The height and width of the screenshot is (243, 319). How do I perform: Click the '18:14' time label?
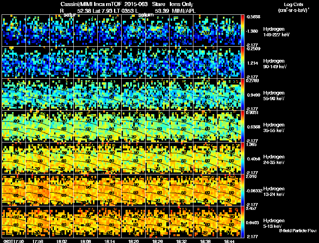[110, 241]
